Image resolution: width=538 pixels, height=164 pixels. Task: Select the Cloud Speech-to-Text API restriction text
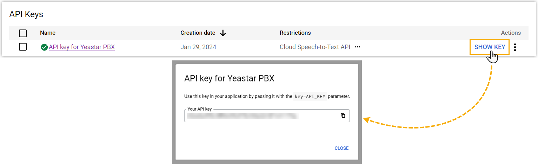pos(315,47)
